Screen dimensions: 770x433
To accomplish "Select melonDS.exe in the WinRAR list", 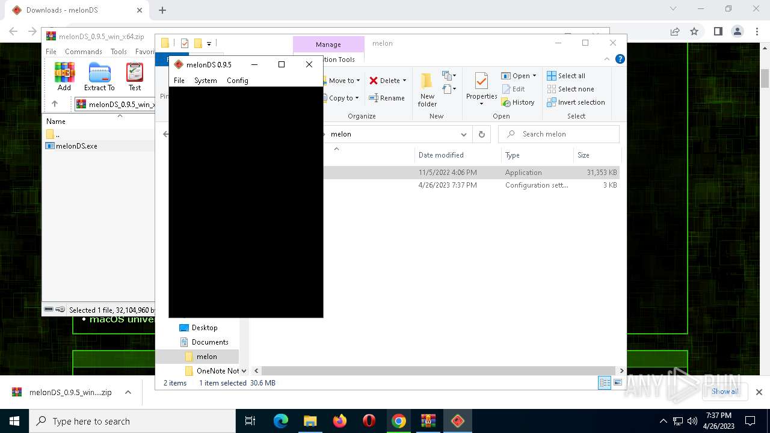I will [x=76, y=146].
